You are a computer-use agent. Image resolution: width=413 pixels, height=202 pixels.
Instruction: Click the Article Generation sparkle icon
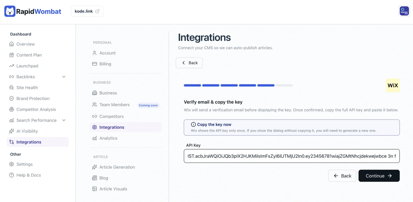94,167
